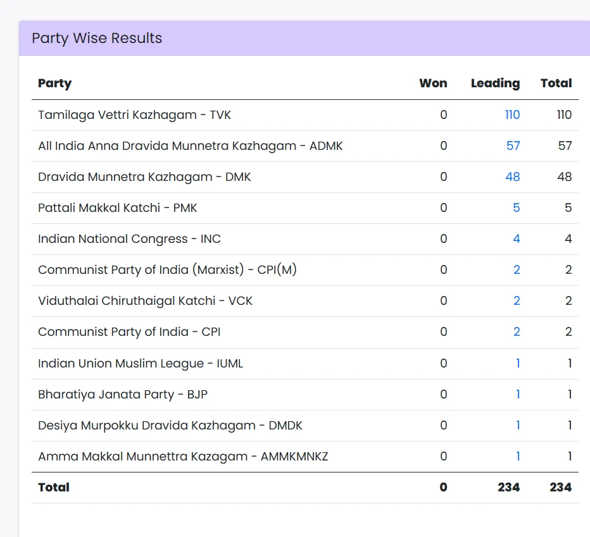Click the 234 value under Leading in Total row

tap(509, 488)
